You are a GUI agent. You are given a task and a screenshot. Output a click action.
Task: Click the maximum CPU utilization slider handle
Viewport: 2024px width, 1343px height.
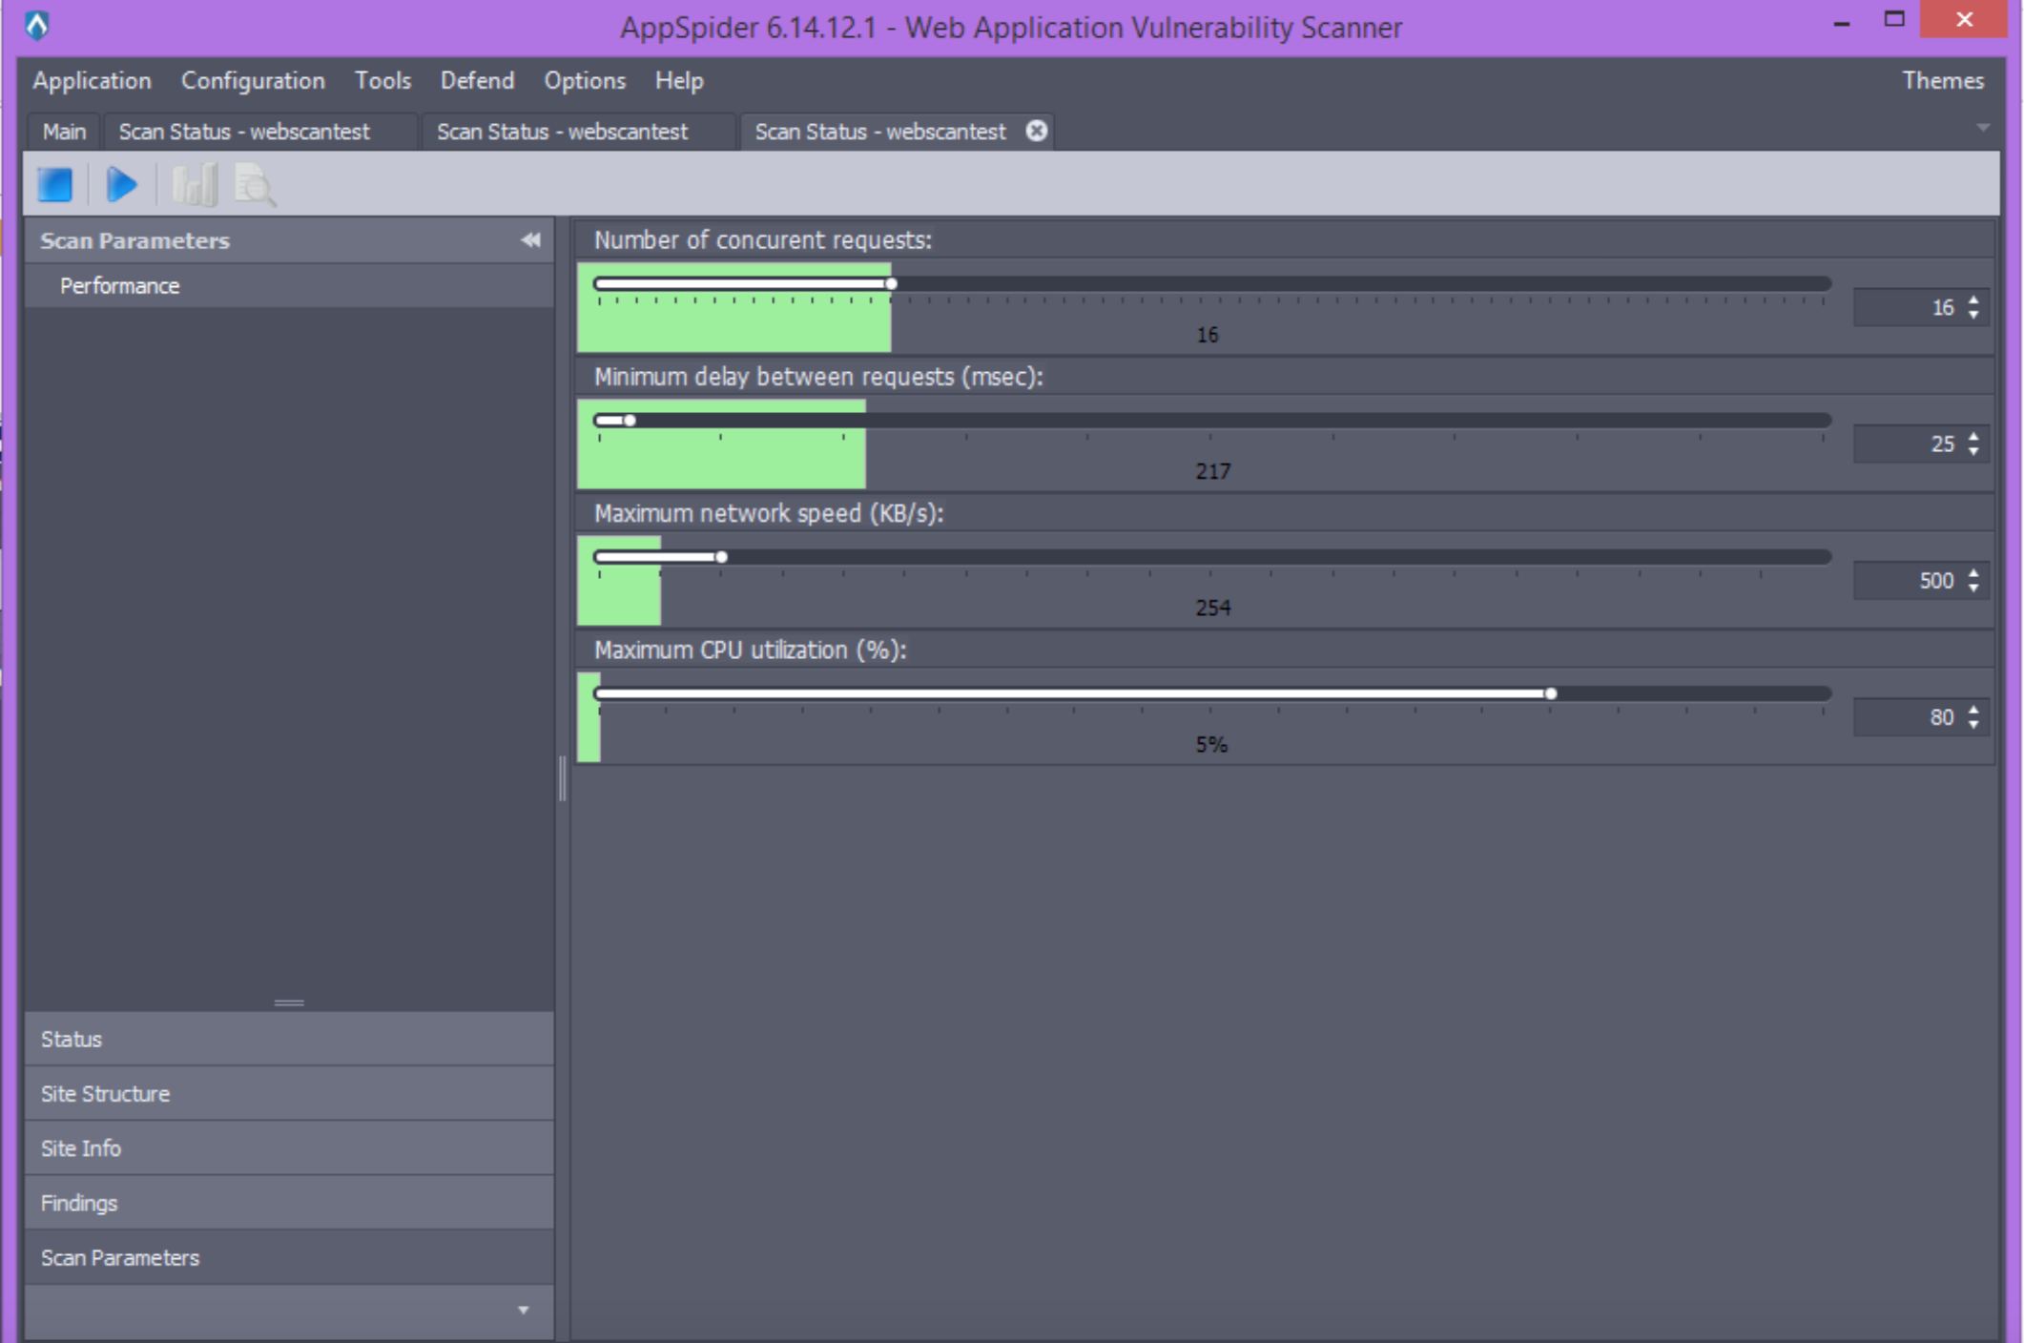(x=1551, y=693)
